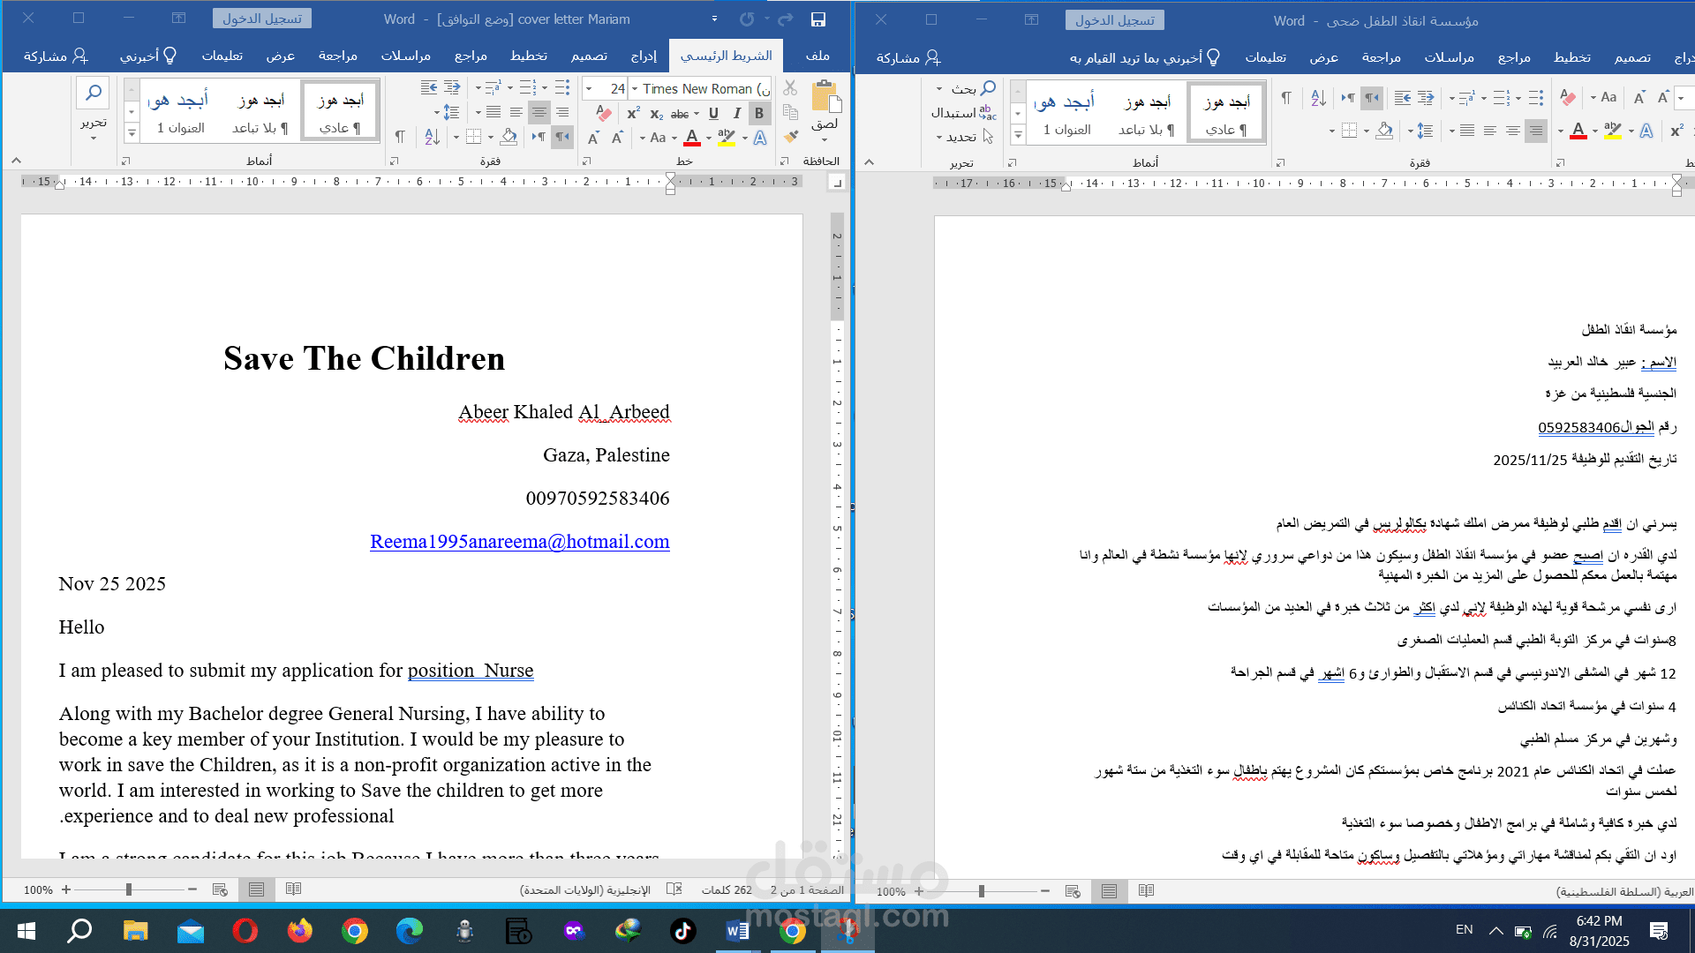Apply yellow highlight color in cover letter window
Screen dimensions: 1695x953
(x=727, y=138)
